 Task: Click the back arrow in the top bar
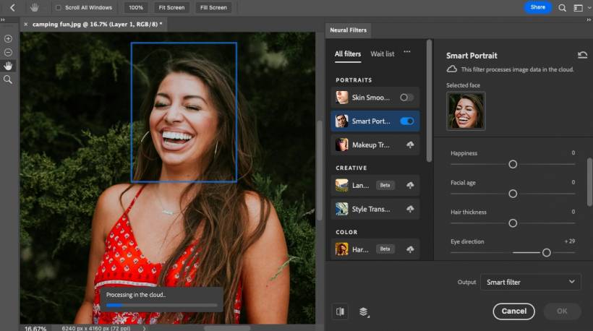(x=12, y=7)
